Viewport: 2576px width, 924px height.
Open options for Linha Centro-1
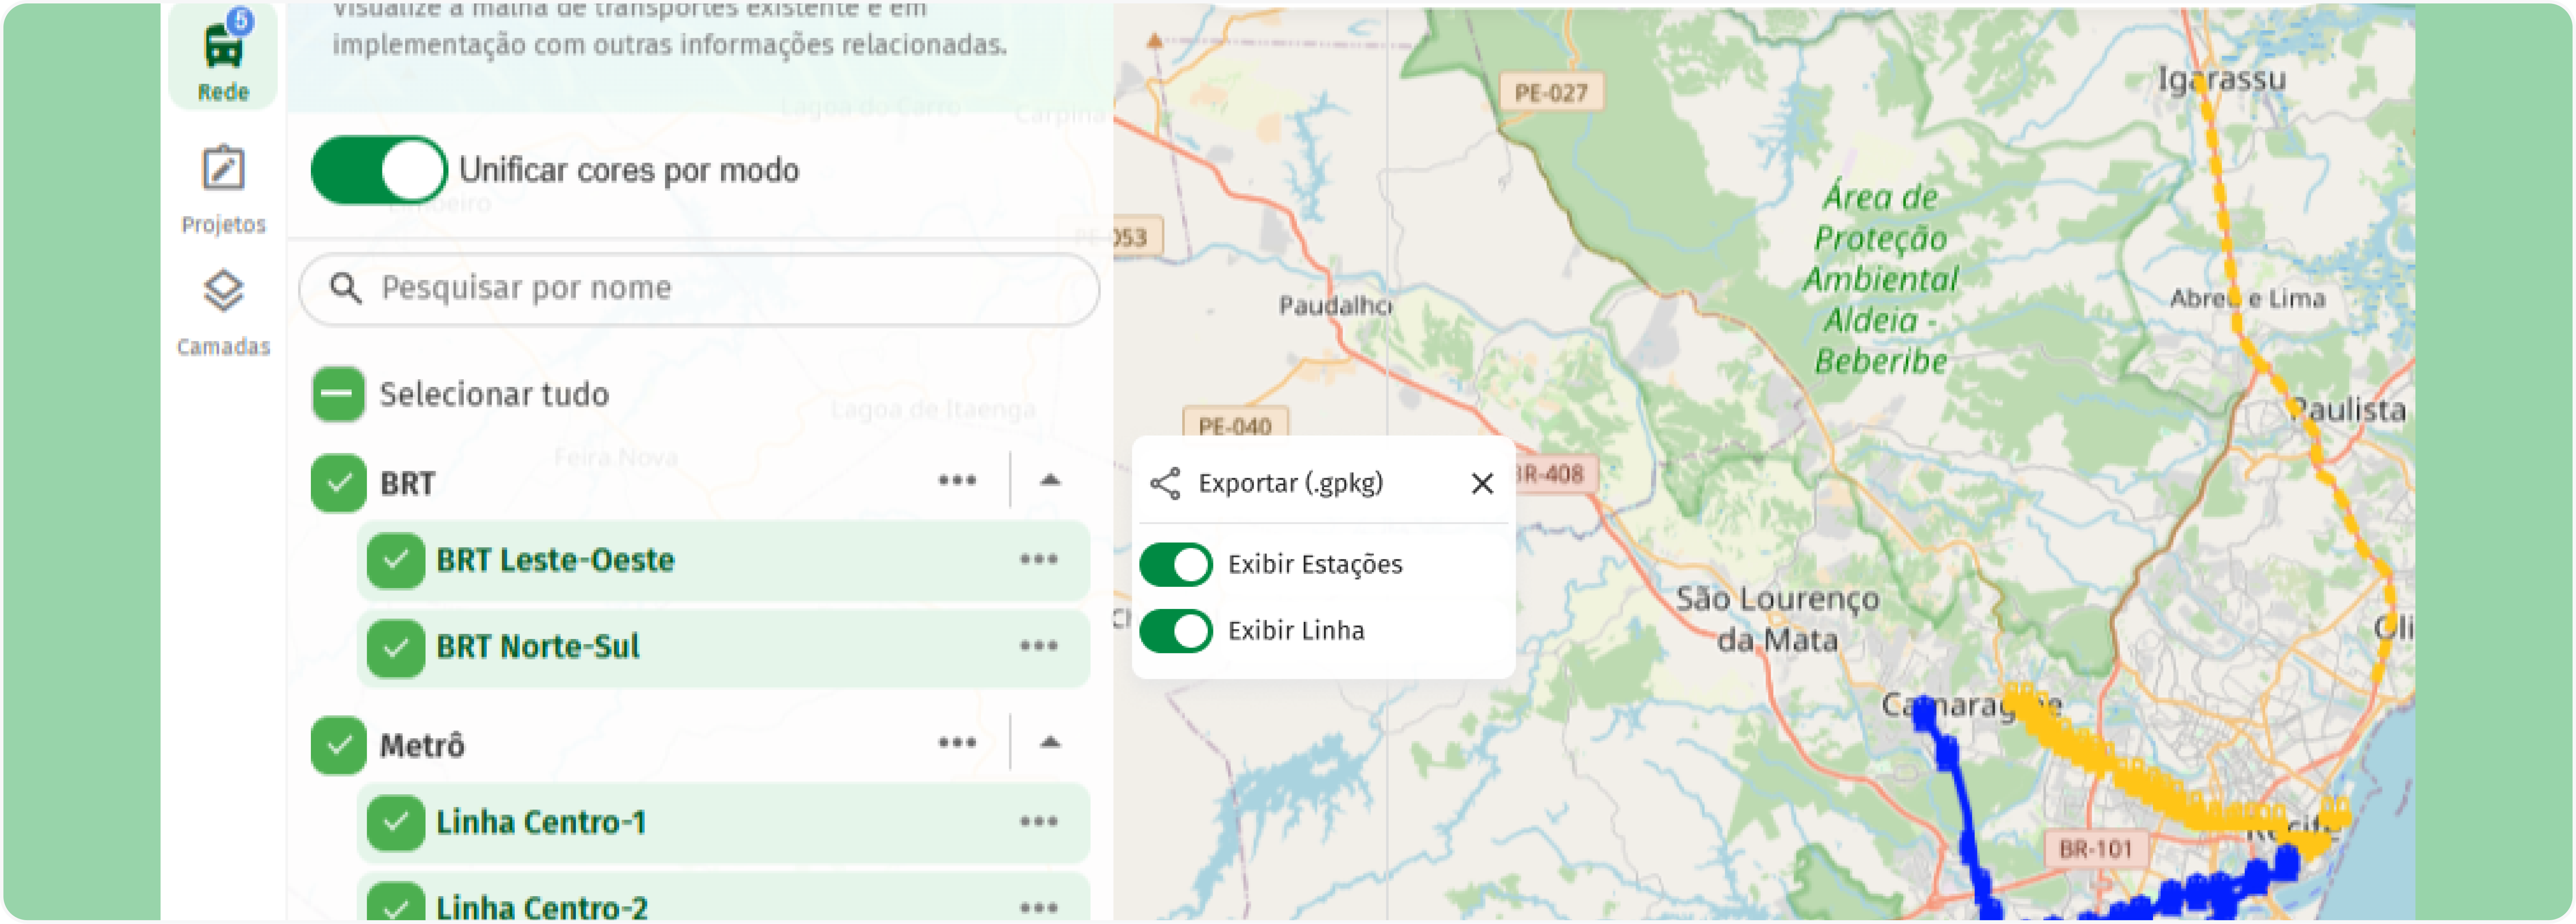1039,823
